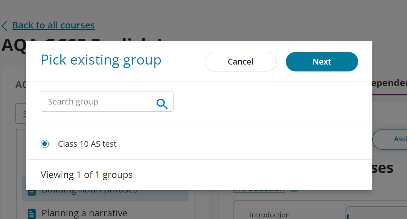Open the Planning a narrative lesson
This screenshot has height=219, width=407.
[x=84, y=213]
